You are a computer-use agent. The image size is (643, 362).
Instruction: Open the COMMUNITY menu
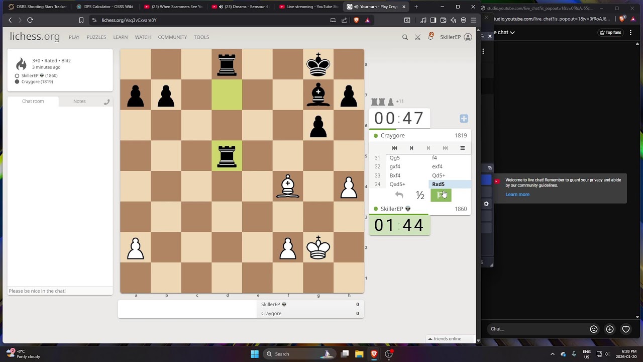tap(172, 37)
